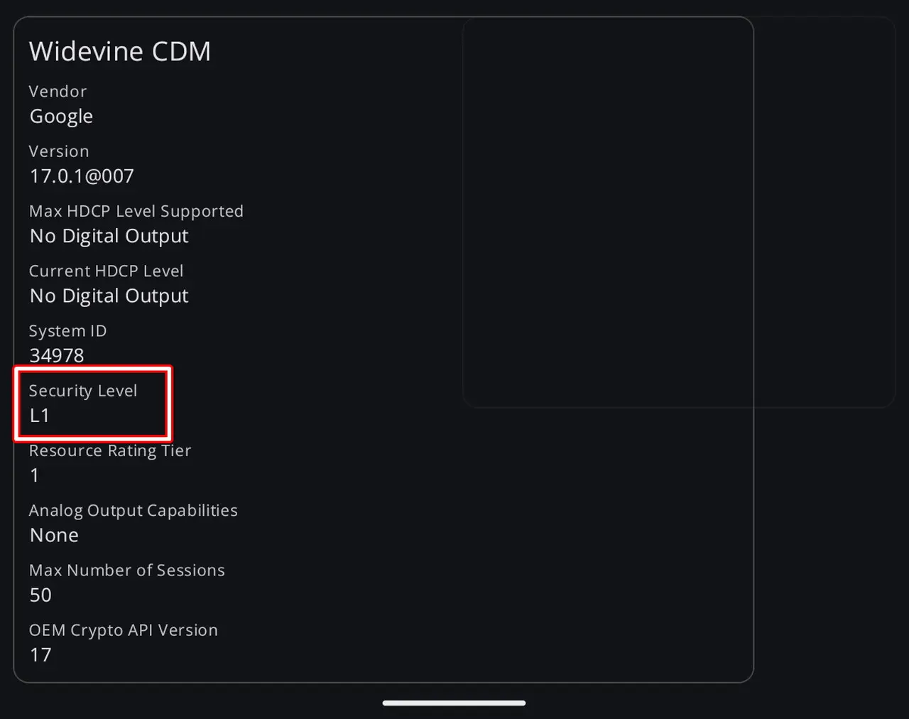Select the Analog Output Capabilities label
The height and width of the screenshot is (719, 909).
(133, 510)
